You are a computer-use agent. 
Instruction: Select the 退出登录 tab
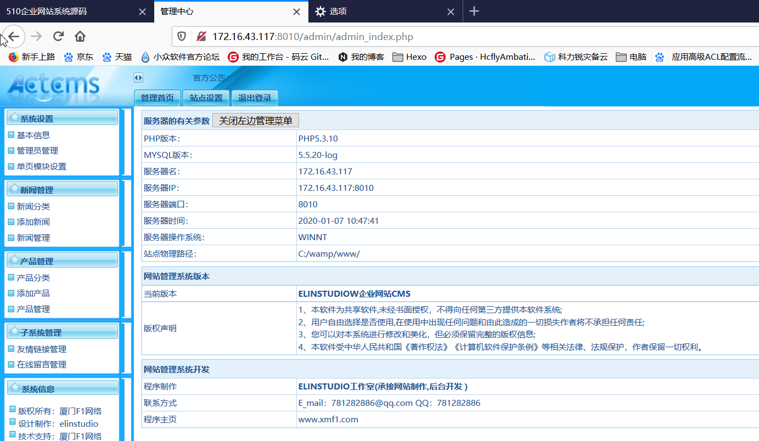(x=255, y=98)
